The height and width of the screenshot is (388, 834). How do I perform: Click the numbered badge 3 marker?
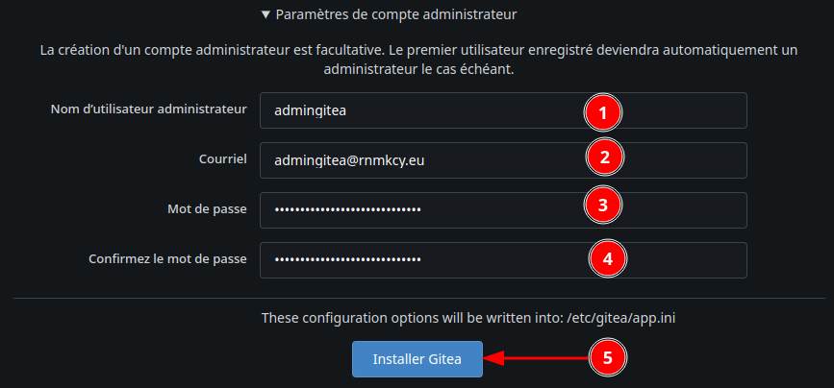tap(603, 205)
